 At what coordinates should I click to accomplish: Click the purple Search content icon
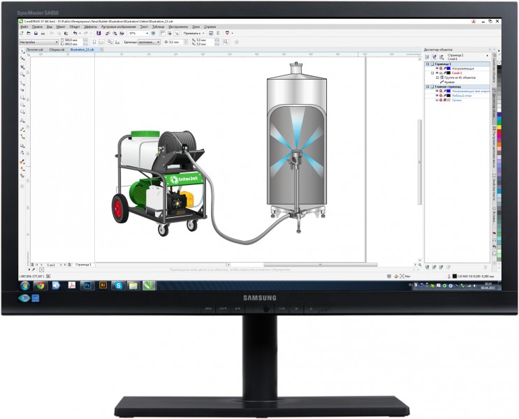tap(98, 33)
